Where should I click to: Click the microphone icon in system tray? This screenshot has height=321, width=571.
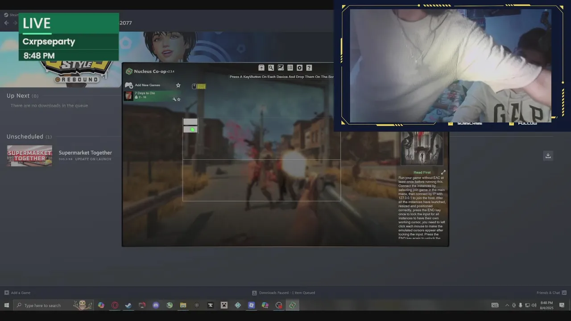[520, 305]
